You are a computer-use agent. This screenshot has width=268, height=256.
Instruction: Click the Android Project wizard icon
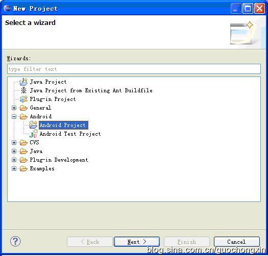pos(33,125)
